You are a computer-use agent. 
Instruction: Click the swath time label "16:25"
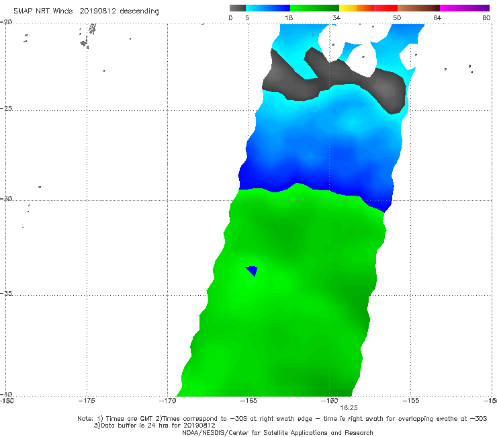(349, 408)
